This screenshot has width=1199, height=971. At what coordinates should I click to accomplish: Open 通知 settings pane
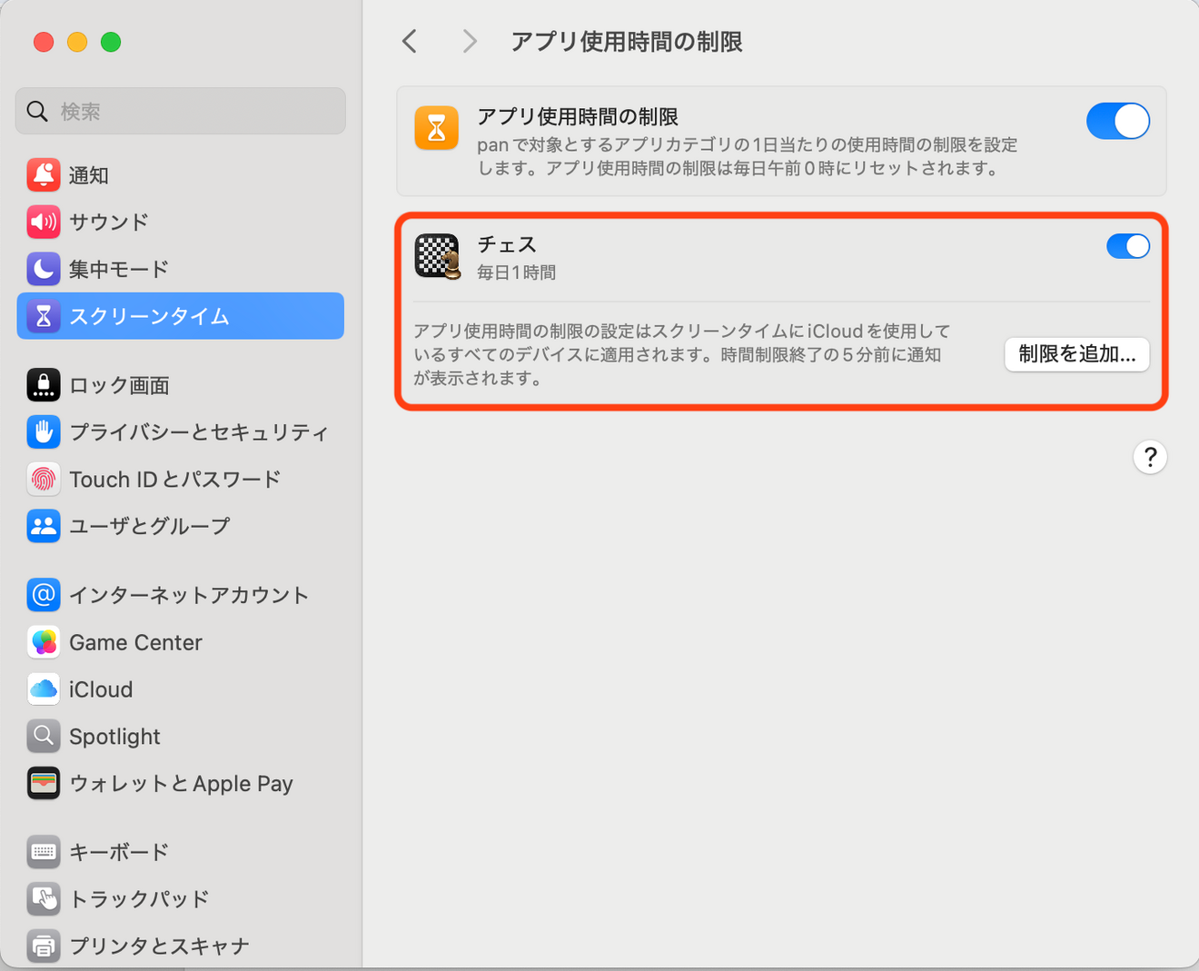[x=89, y=175]
